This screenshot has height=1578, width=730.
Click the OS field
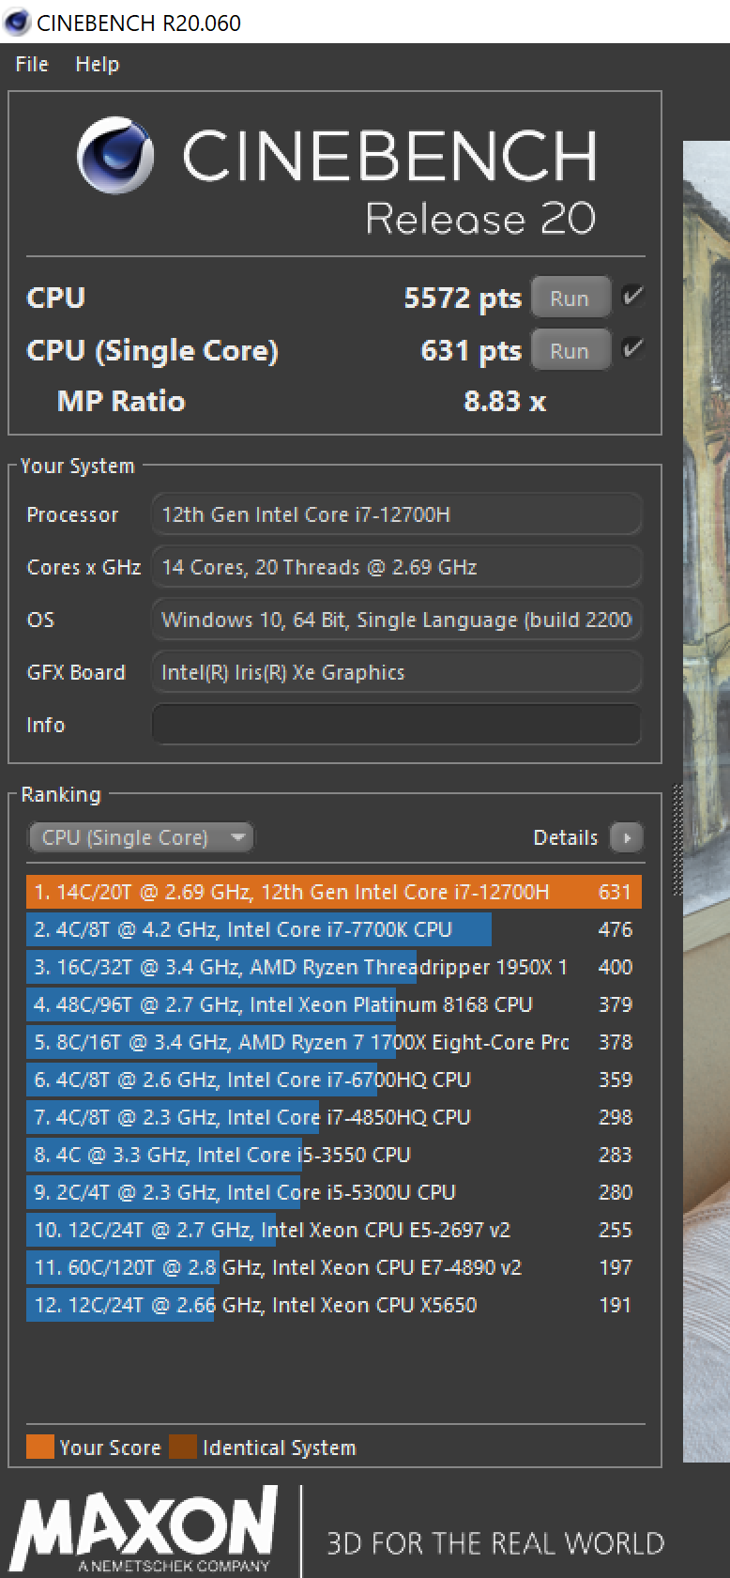397,620
